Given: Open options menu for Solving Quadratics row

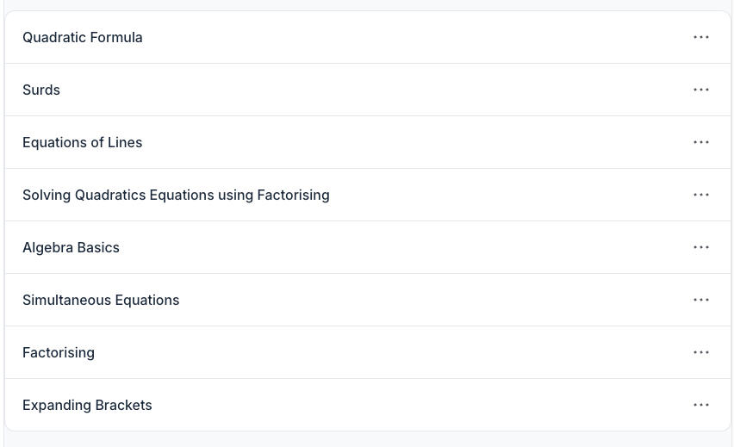Looking at the screenshot, I should pos(701,195).
